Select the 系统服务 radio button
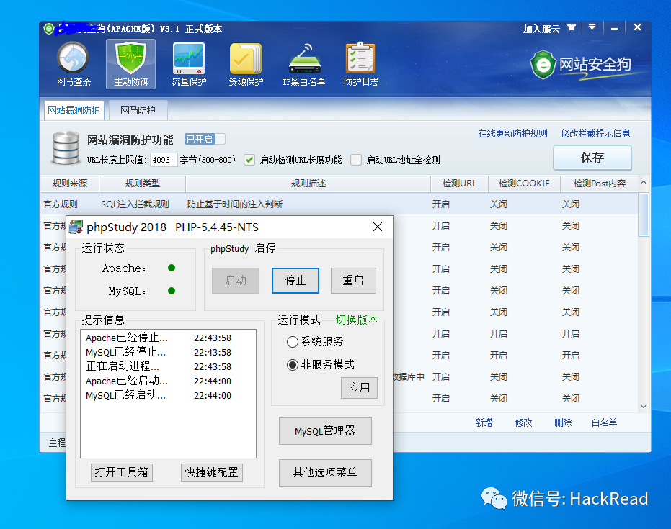Image resolution: width=671 pixels, height=529 pixels. [x=293, y=342]
